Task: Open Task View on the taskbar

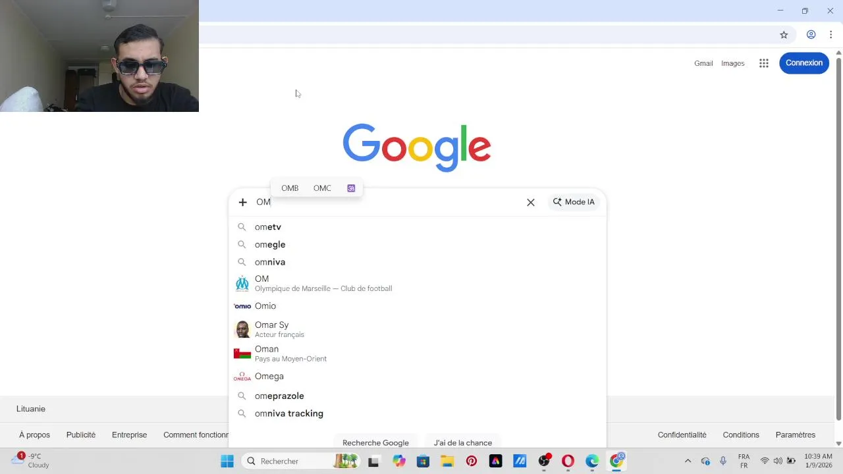Action: pos(373,461)
